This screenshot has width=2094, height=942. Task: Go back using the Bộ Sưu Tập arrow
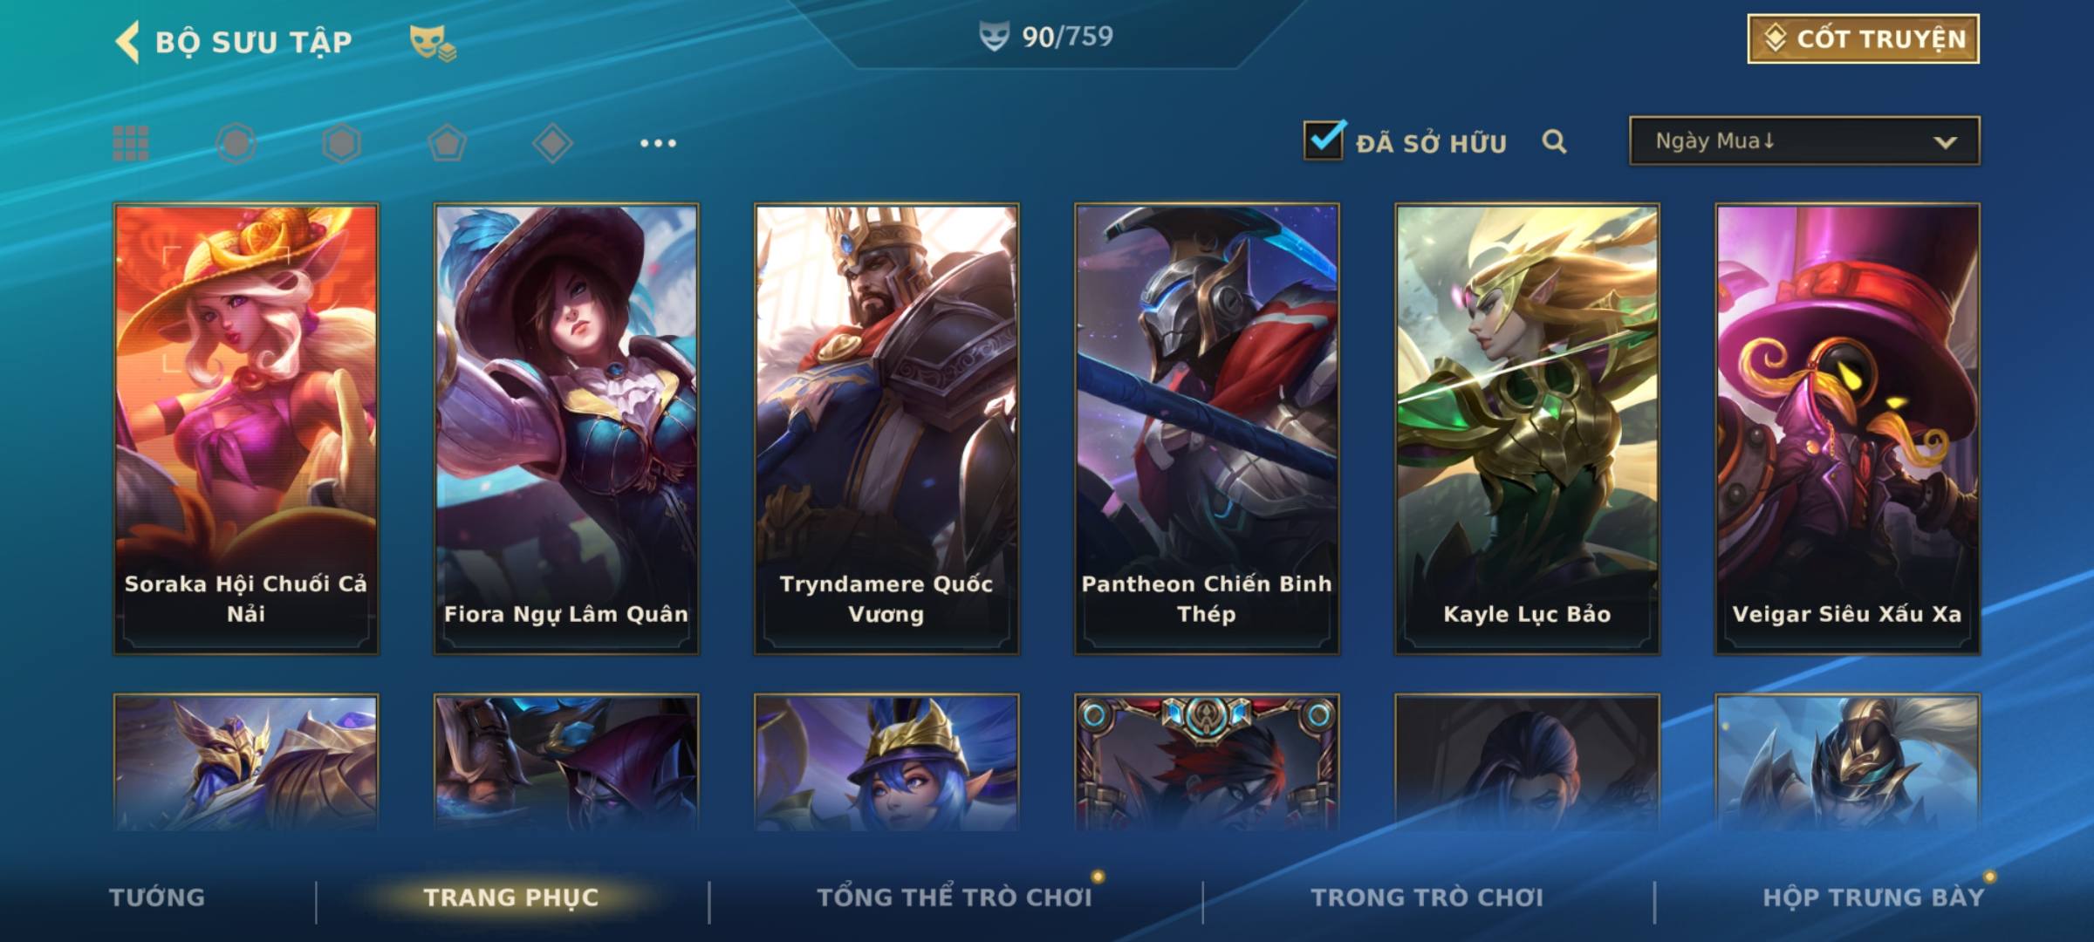pos(127,42)
